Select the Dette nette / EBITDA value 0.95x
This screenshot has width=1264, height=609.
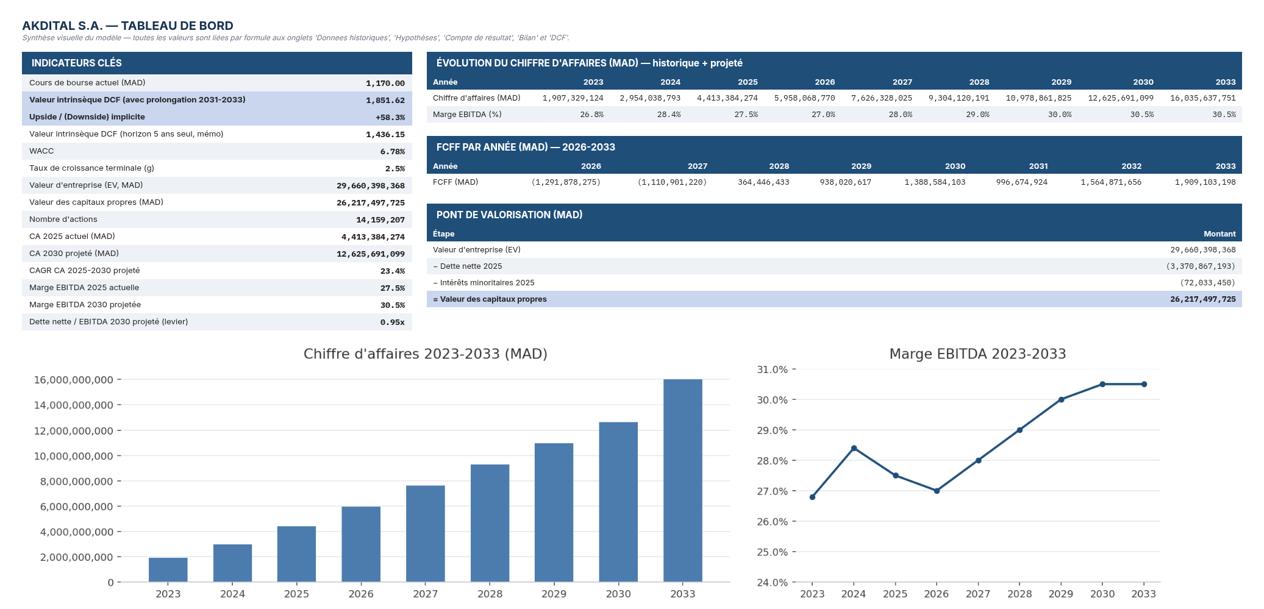click(392, 322)
